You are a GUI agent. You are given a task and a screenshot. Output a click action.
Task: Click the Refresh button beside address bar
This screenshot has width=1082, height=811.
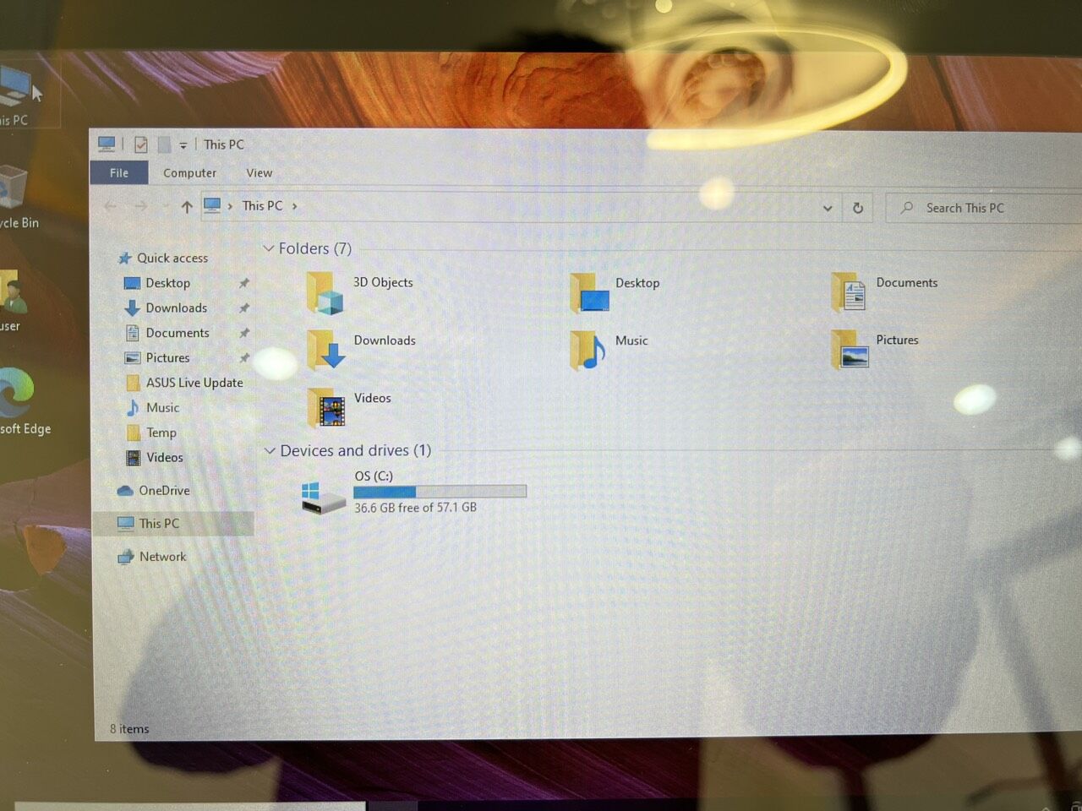[858, 208]
